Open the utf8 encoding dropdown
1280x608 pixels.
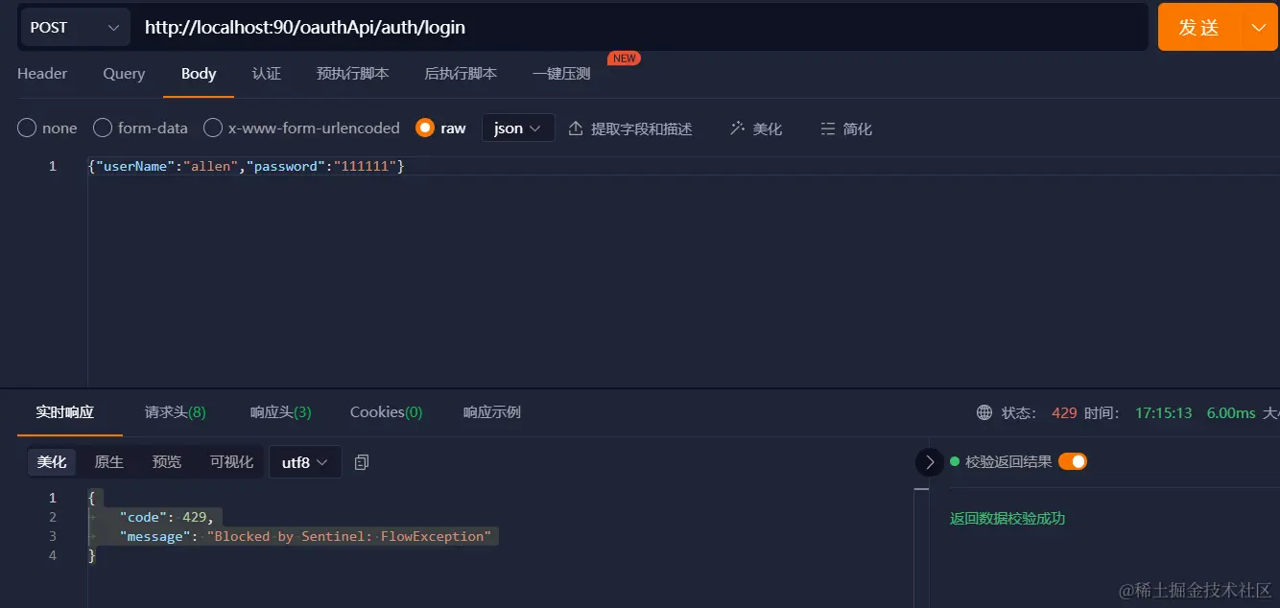tap(305, 462)
